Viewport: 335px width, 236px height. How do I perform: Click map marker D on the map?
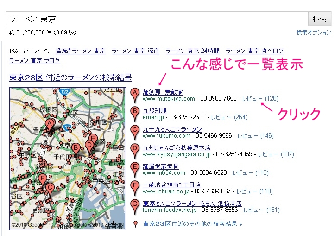click(x=89, y=147)
